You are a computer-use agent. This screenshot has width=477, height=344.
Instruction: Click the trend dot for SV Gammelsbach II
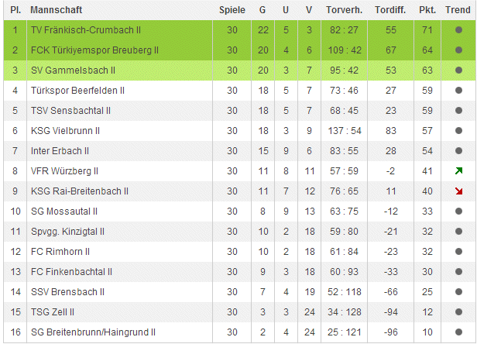pyautogui.click(x=459, y=70)
